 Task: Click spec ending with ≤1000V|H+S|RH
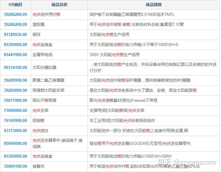pos(130,156)
